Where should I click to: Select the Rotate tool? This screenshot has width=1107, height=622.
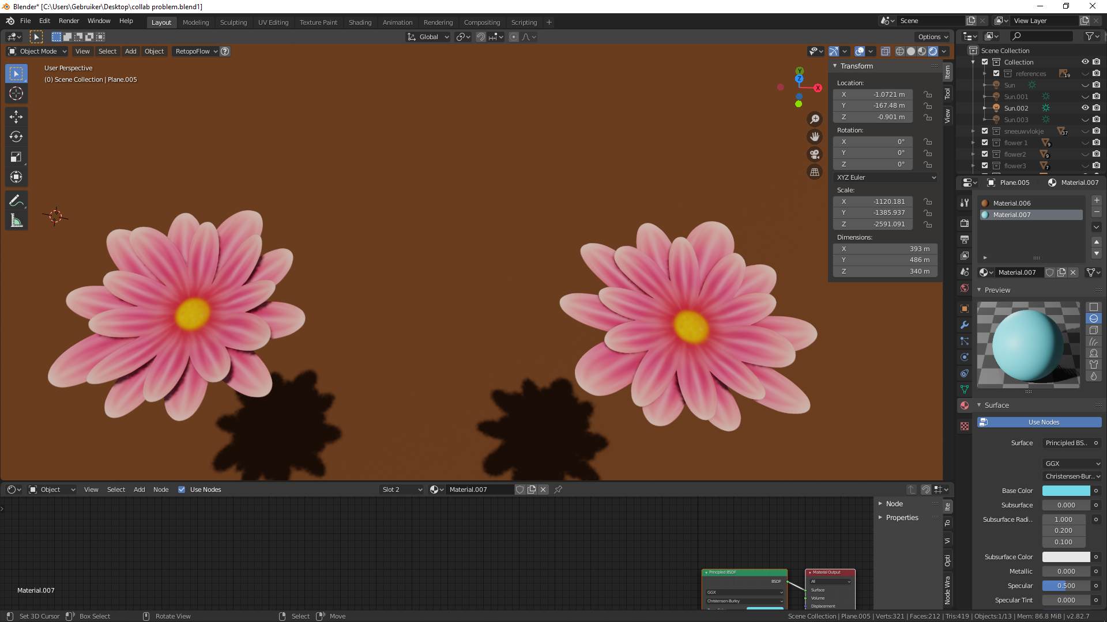[16, 137]
